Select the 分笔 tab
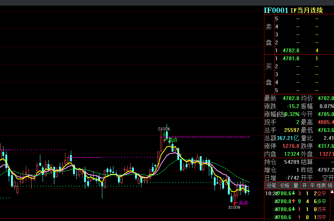This screenshot has height=221, width=334. click(x=271, y=185)
